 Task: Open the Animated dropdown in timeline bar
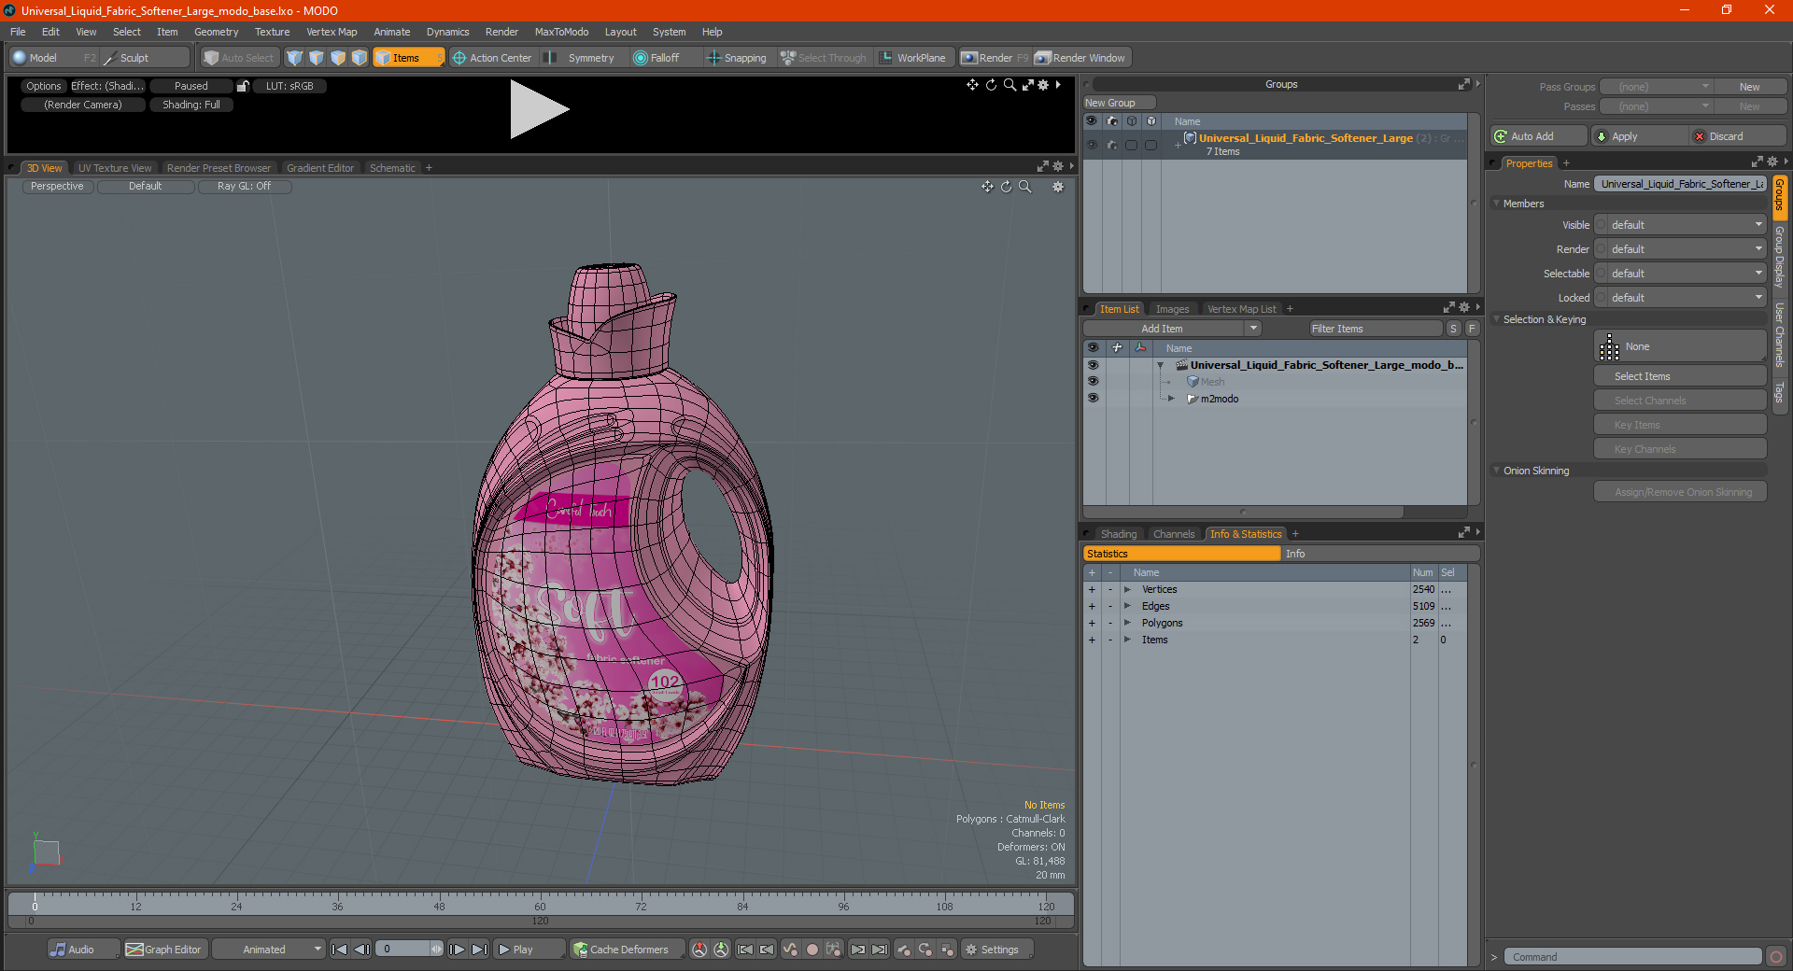[268, 950]
